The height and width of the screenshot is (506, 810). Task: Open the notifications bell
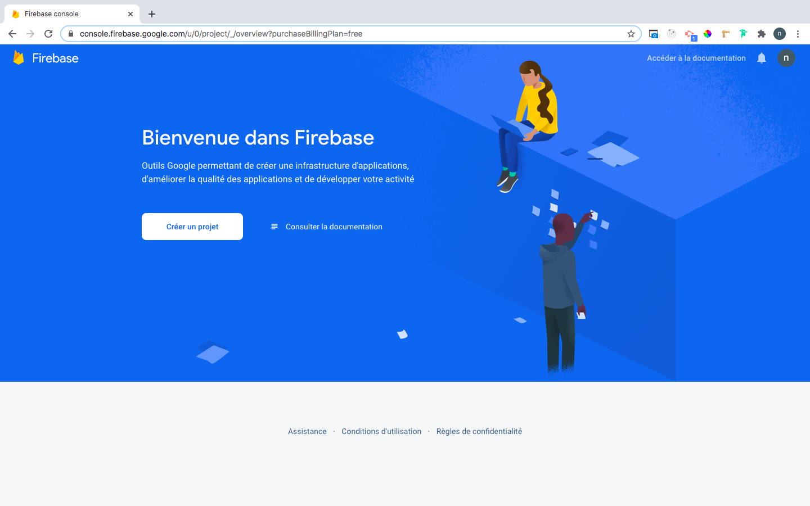[x=762, y=58]
